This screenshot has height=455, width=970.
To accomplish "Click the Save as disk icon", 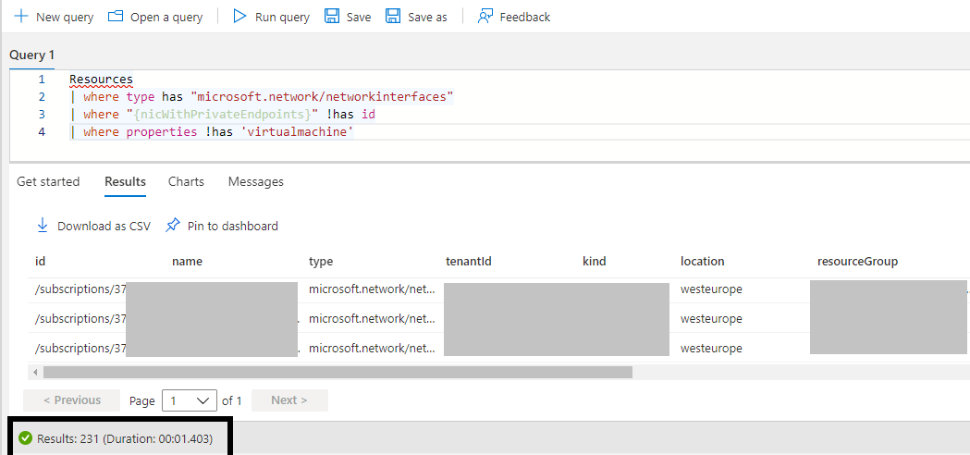I will click(x=393, y=17).
